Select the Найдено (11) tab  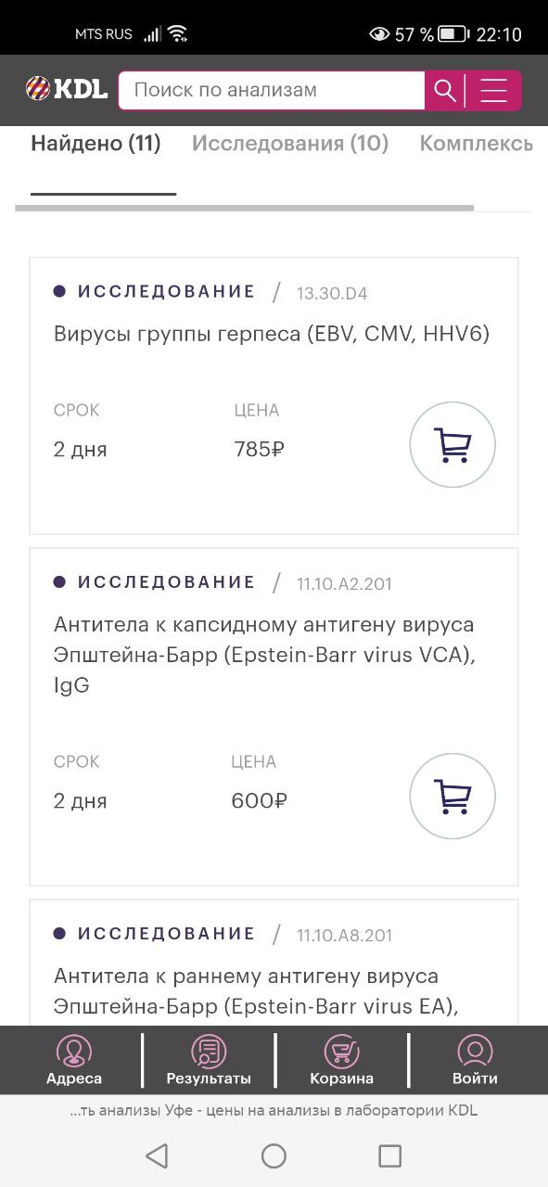(x=96, y=144)
